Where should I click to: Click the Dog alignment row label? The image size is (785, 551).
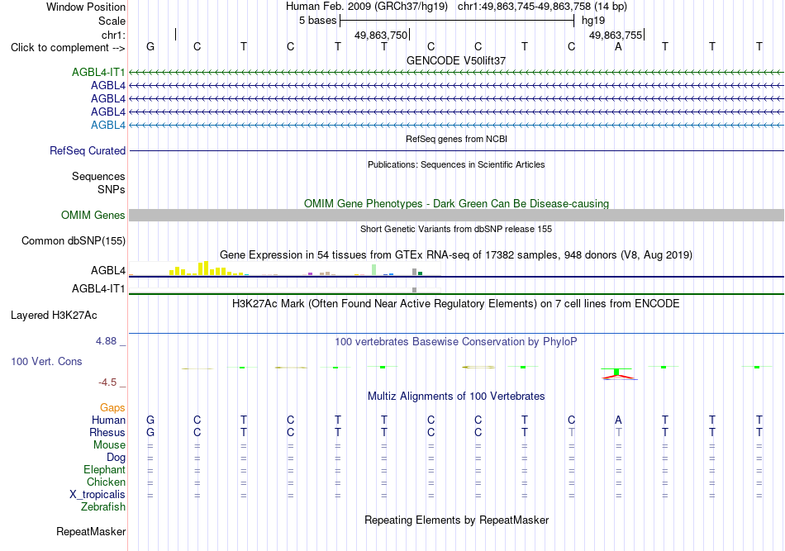(116, 458)
